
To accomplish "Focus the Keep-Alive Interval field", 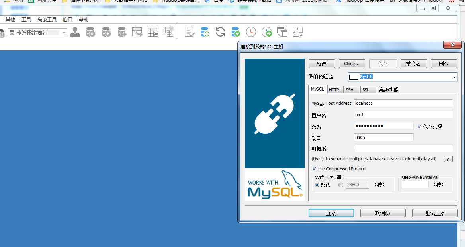I will tap(415, 185).
